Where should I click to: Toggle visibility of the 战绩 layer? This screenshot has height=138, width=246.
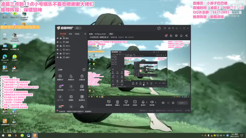[58, 42]
